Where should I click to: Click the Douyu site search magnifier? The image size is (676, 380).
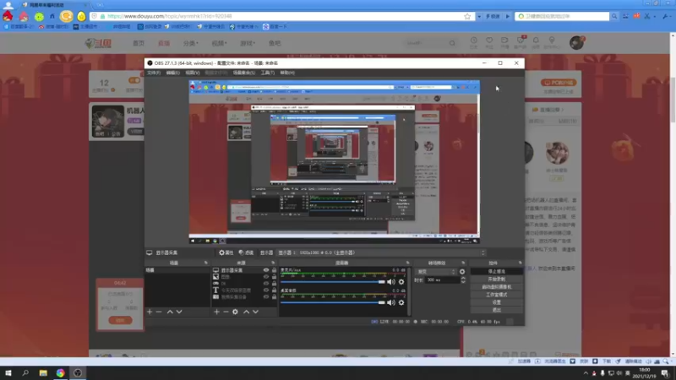coord(452,43)
